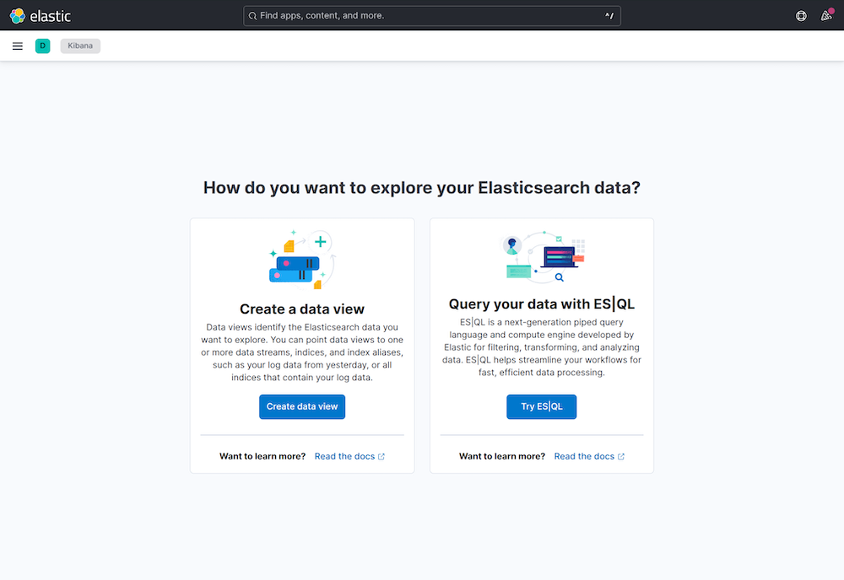The height and width of the screenshot is (580, 844).
Task: Toggle the hamburger navigation menu
Action: coord(17,46)
